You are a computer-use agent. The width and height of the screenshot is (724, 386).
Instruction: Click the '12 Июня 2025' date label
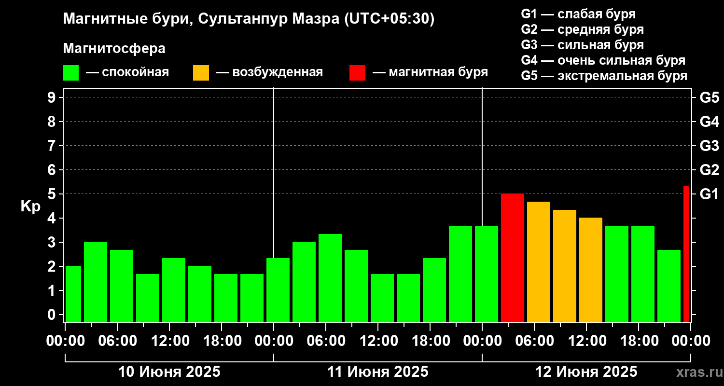click(586, 372)
